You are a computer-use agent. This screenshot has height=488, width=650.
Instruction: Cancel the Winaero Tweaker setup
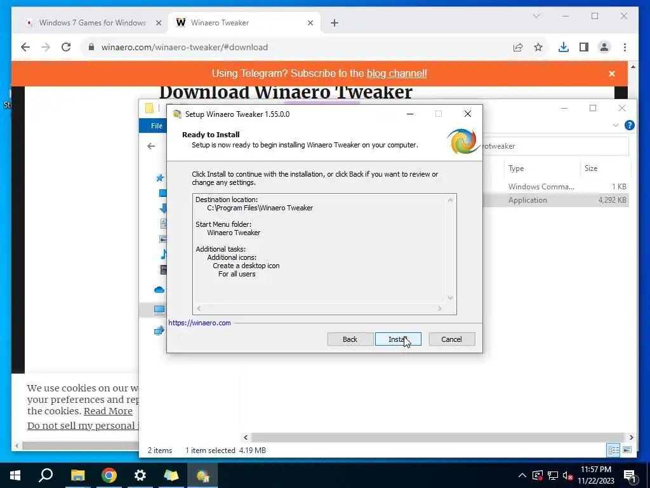click(451, 339)
